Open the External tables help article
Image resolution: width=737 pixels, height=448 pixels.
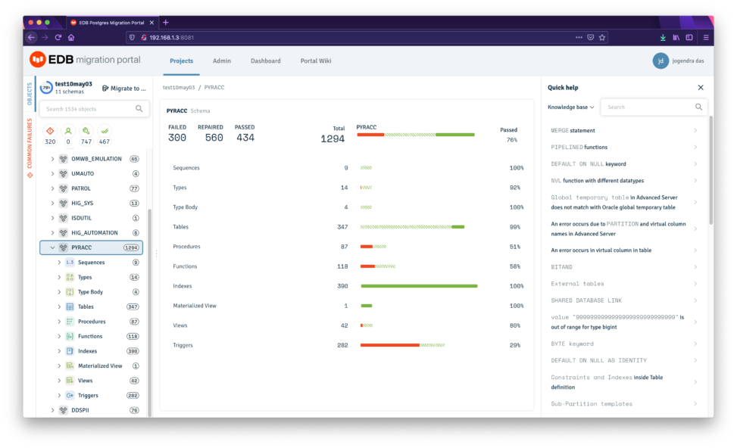(x=623, y=284)
